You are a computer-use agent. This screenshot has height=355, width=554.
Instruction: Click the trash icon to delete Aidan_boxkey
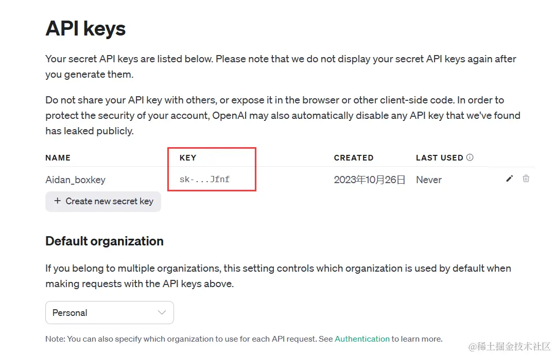[526, 179]
